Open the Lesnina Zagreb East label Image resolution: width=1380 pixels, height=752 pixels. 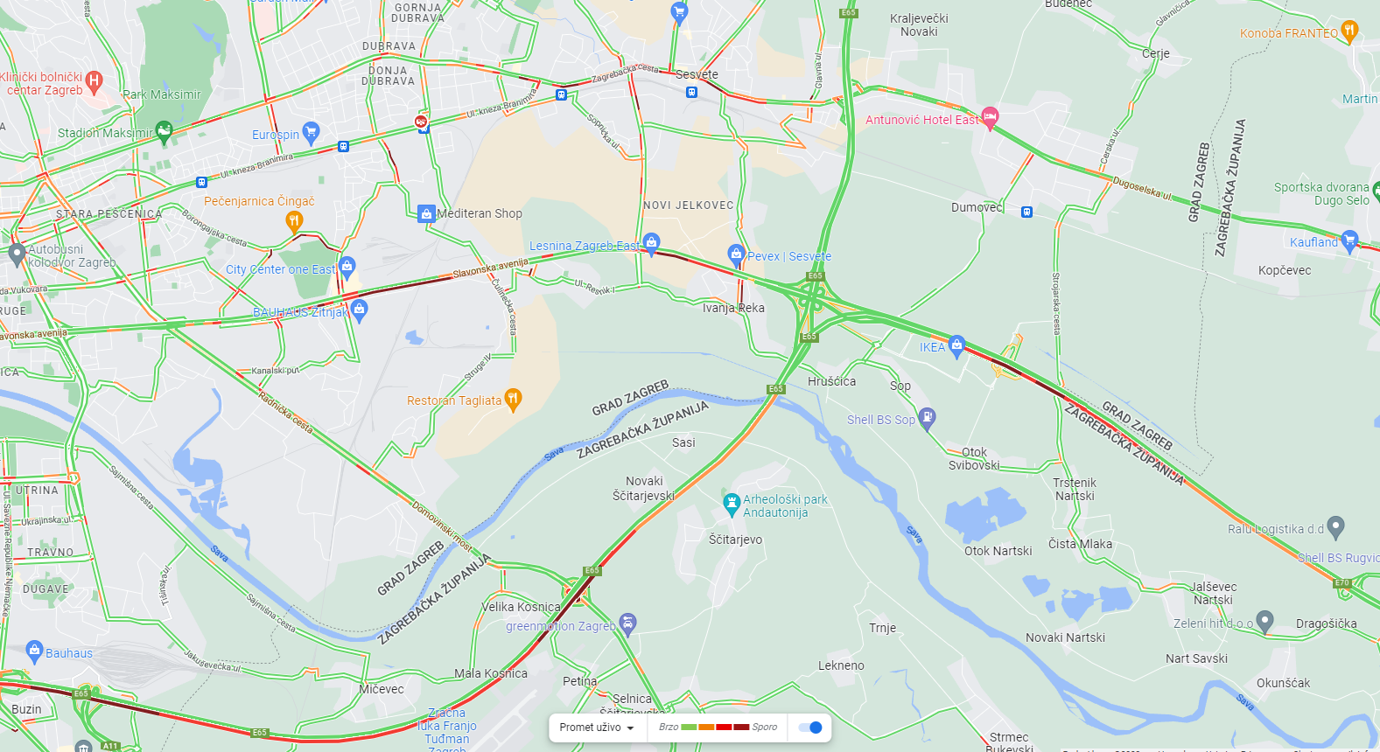[585, 246]
